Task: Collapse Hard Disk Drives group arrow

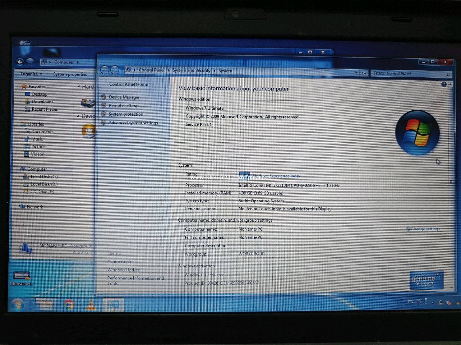Action: [x=79, y=87]
